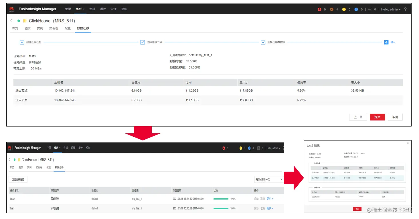Click 取消 for the test1 task
The height and width of the screenshot is (219, 419).
coord(262,208)
